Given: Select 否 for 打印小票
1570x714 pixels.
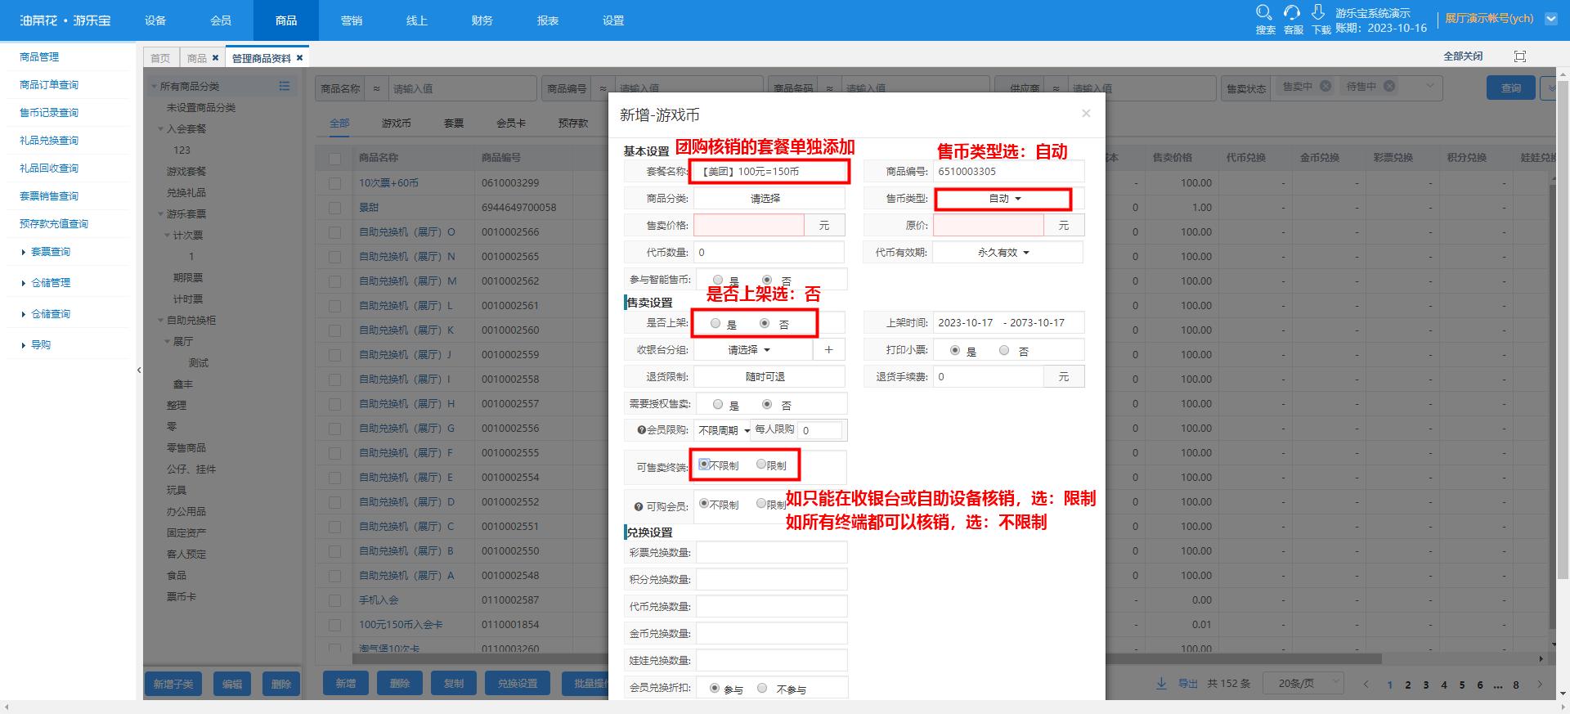Looking at the screenshot, I should point(1004,350).
